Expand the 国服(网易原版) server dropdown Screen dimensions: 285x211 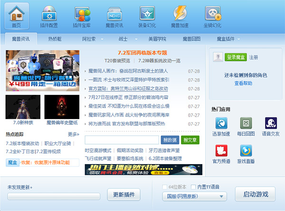(x=194, y=196)
